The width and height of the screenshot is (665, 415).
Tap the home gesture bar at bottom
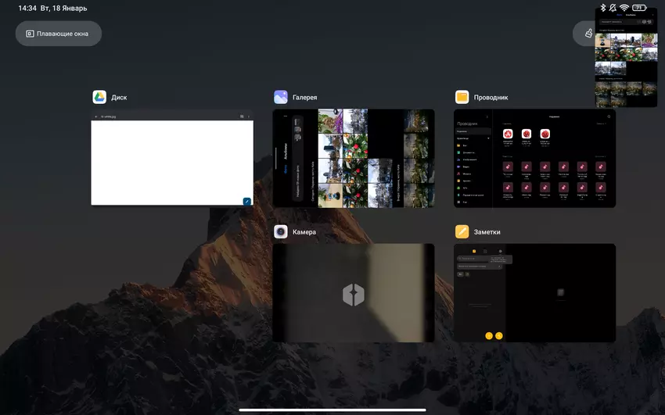point(332,408)
